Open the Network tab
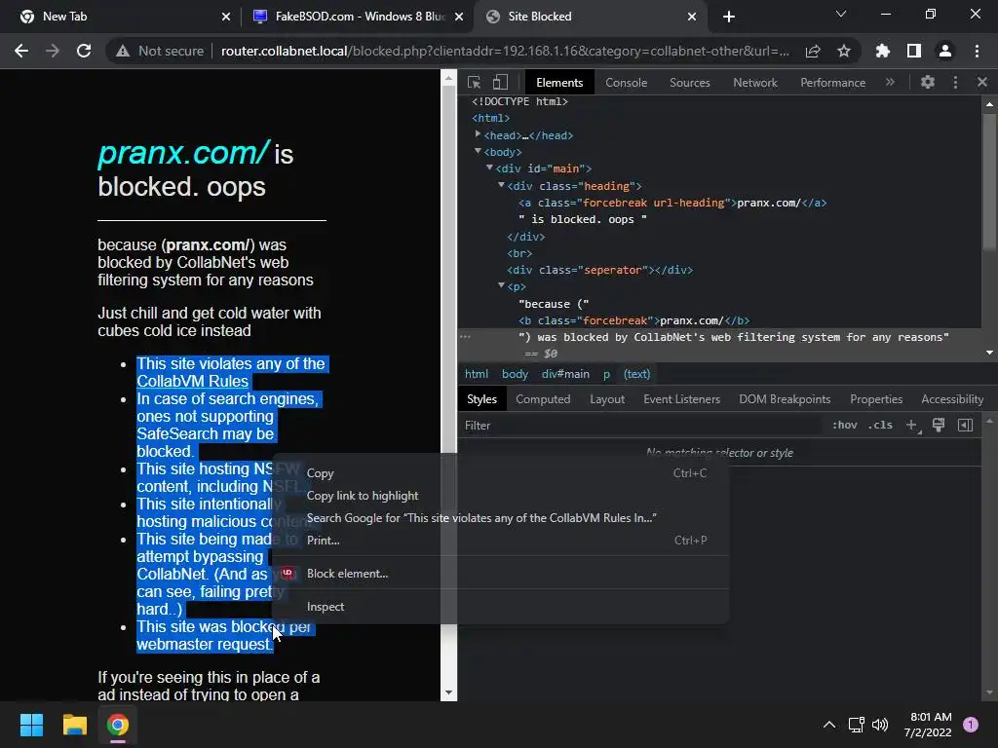998x748 pixels. [755, 83]
